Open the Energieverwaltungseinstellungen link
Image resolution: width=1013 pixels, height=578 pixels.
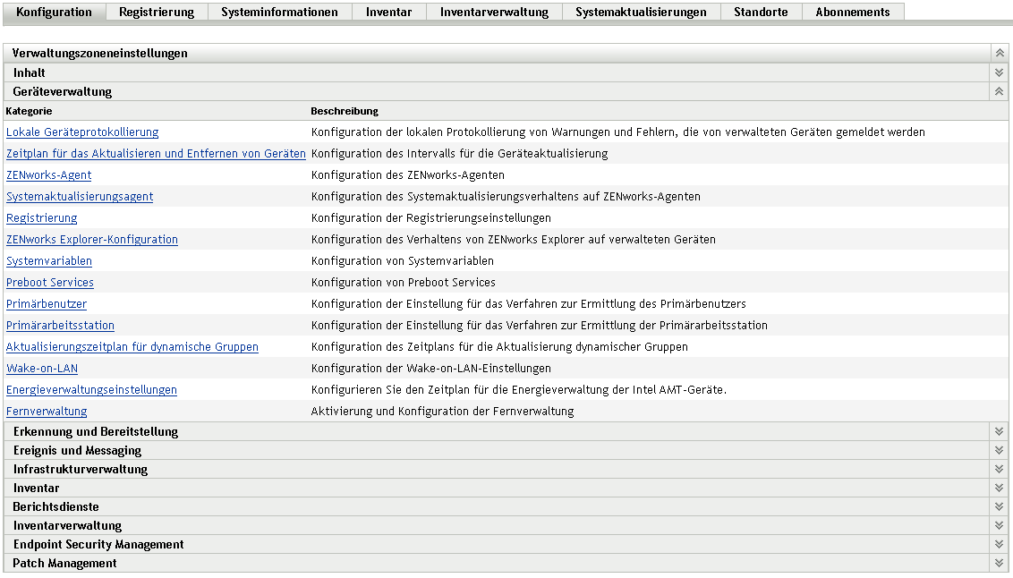91,390
